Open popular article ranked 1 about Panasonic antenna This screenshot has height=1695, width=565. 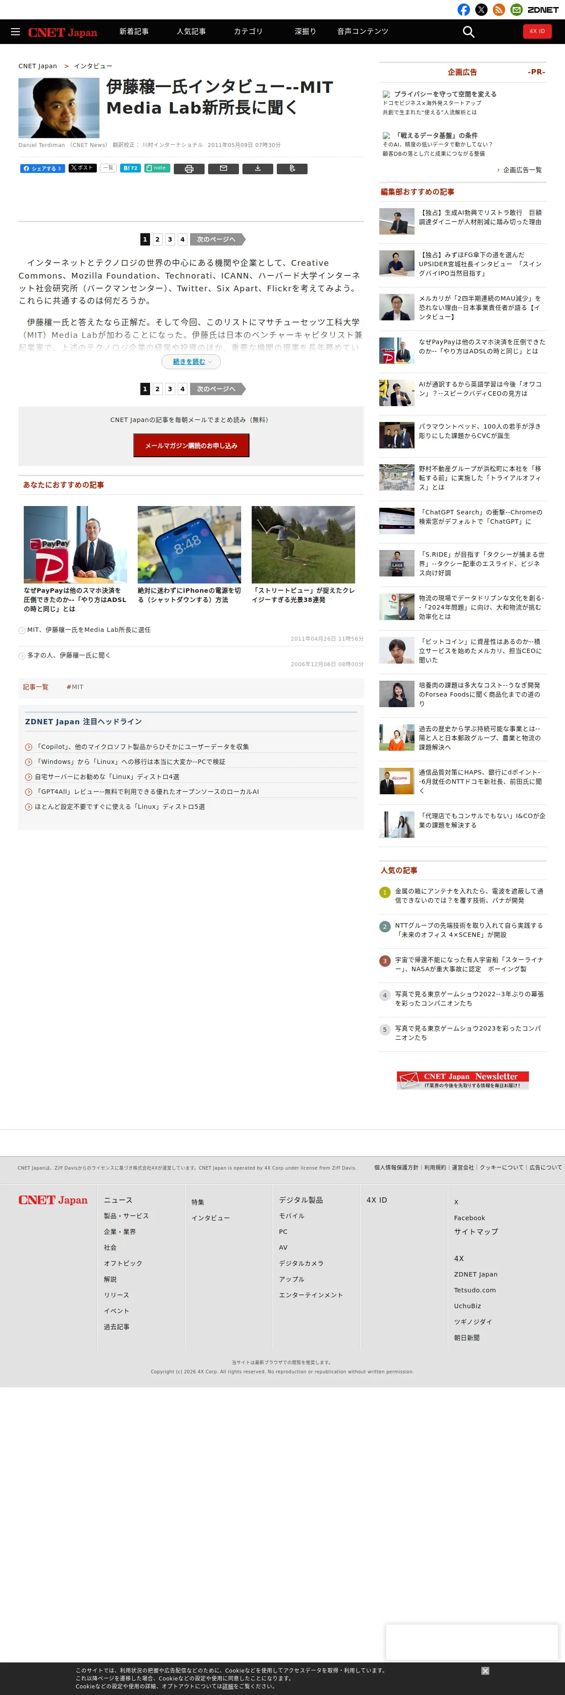[469, 895]
